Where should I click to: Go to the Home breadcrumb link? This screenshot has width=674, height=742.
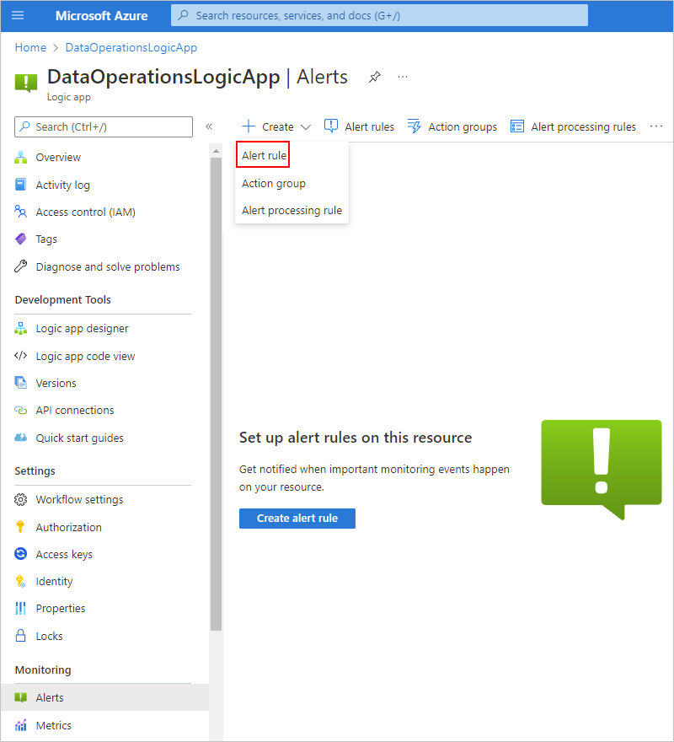(30, 48)
